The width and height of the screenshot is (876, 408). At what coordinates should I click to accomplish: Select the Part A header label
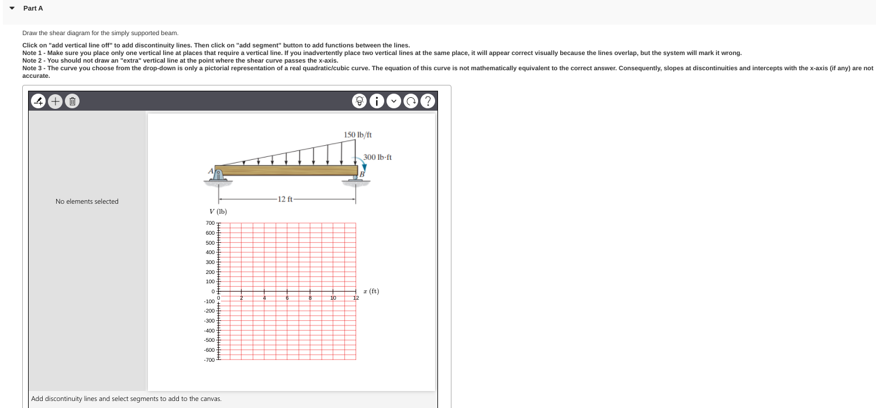(x=33, y=8)
